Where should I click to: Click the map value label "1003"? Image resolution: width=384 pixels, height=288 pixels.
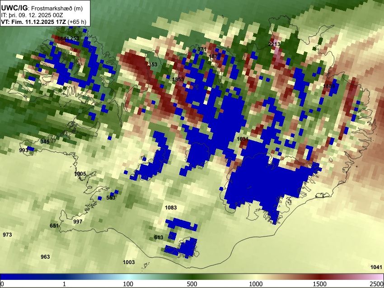129,262
